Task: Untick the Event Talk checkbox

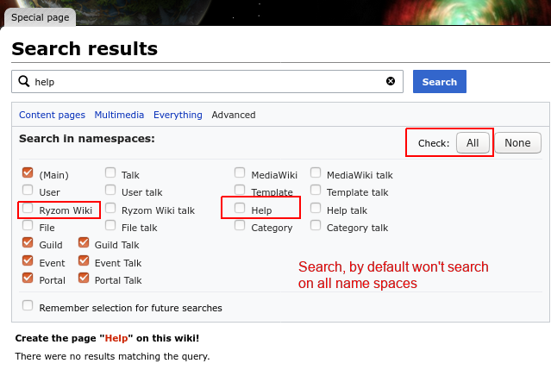Action: [84, 261]
